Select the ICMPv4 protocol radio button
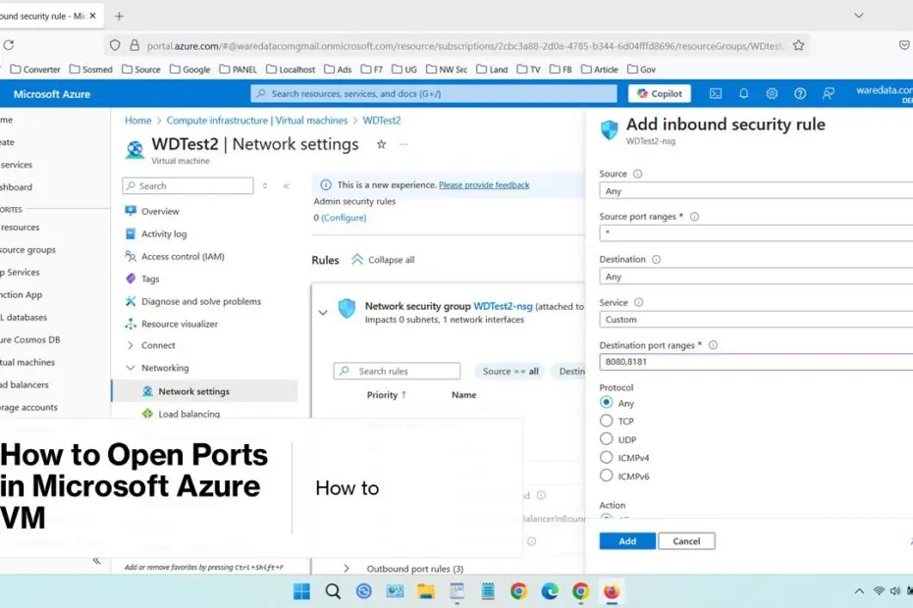The width and height of the screenshot is (913, 608). (606, 457)
